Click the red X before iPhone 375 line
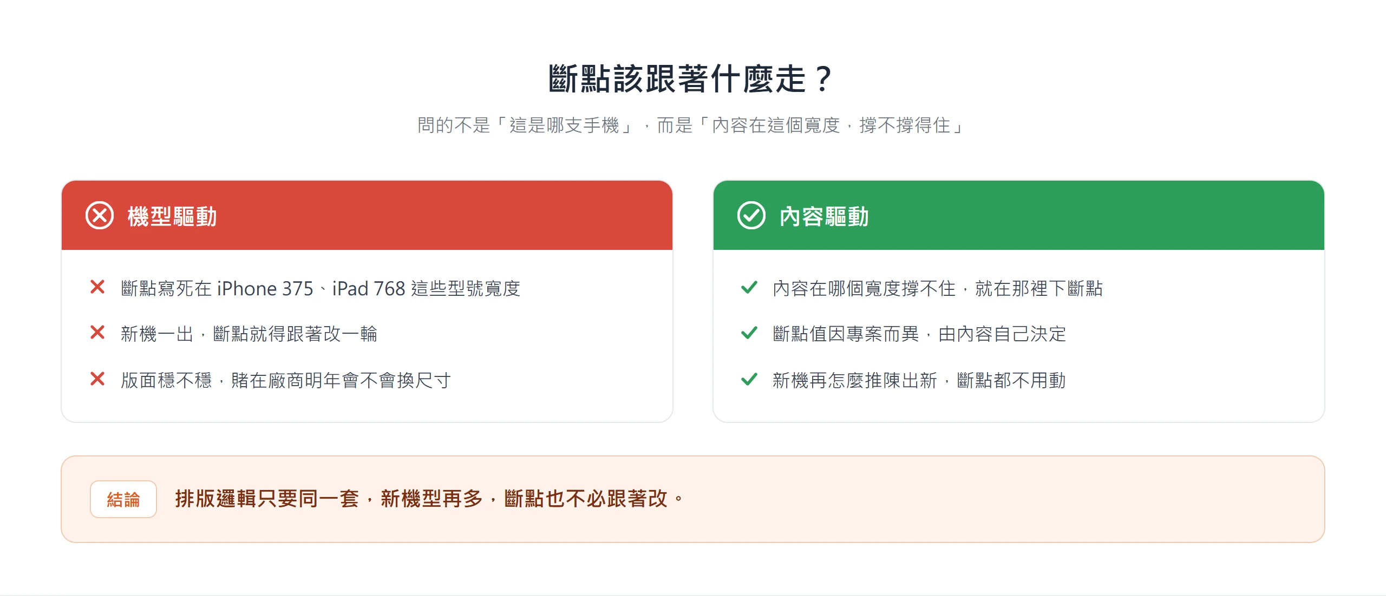 click(97, 287)
